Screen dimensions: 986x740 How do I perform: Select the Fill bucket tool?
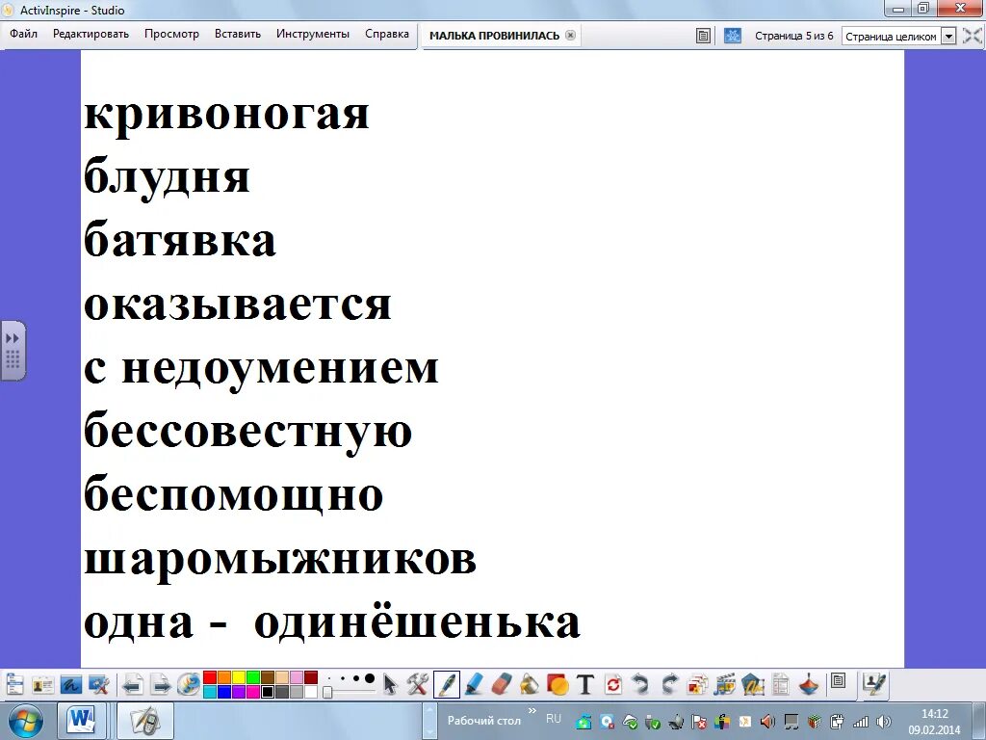click(x=530, y=684)
